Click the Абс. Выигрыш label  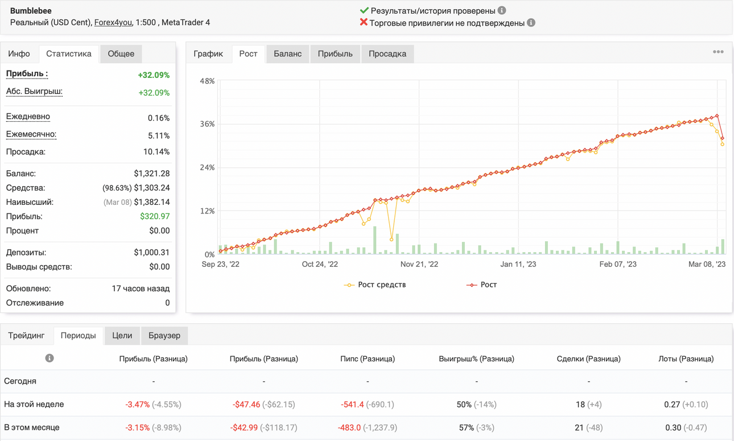34,92
